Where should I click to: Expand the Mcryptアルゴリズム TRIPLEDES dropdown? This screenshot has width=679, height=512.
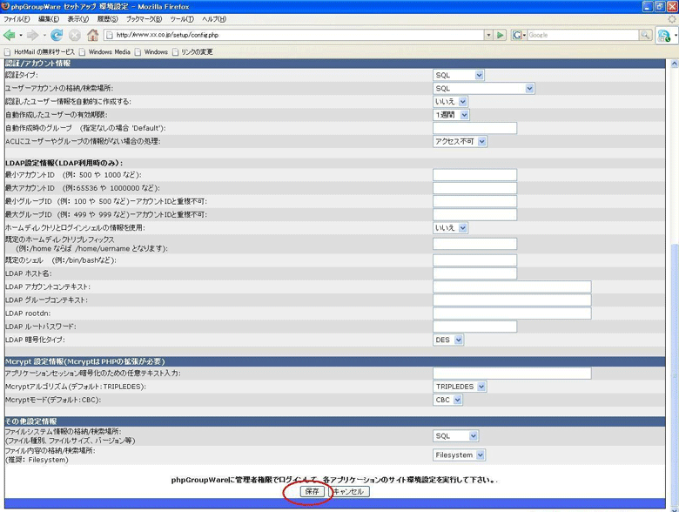[x=460, y=387]
